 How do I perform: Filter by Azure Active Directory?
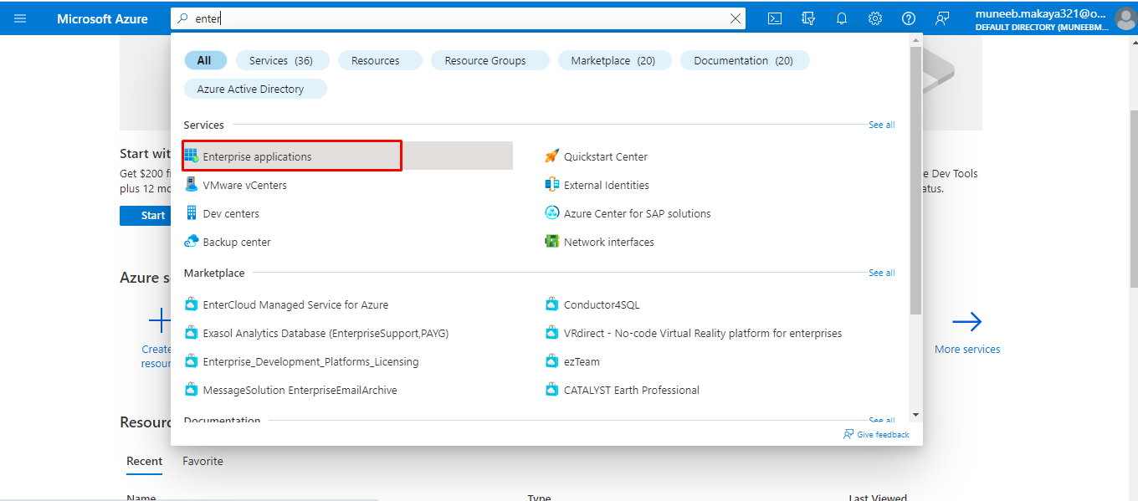tap(250, 89)
